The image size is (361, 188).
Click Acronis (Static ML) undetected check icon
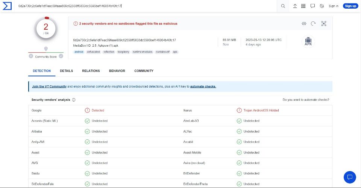(x=87, y=121)
